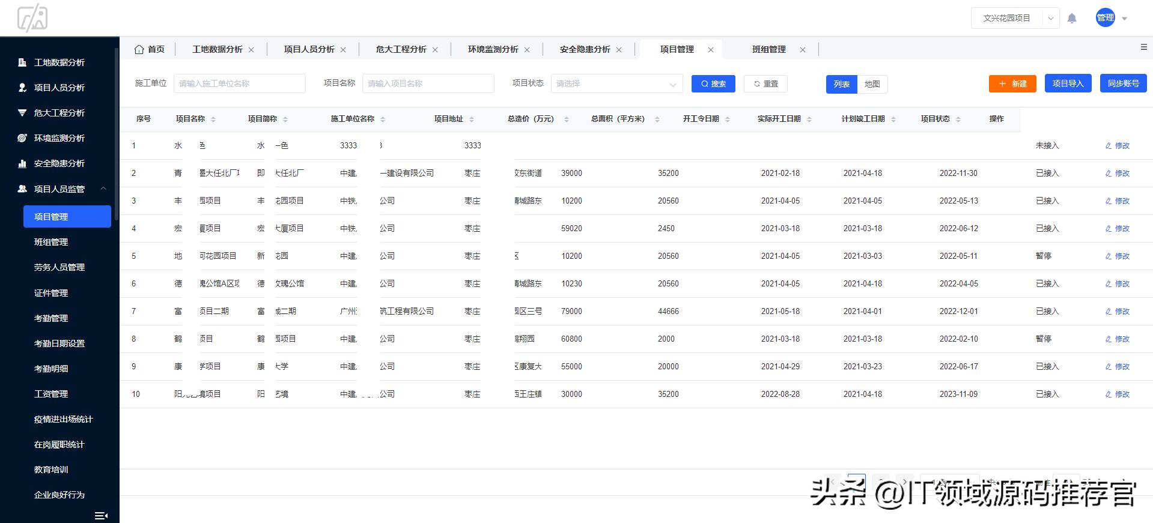The height and width of the screenshot is (523, 1153).
Task: Click 修改 edit link in row 1
Action: 1118,145
